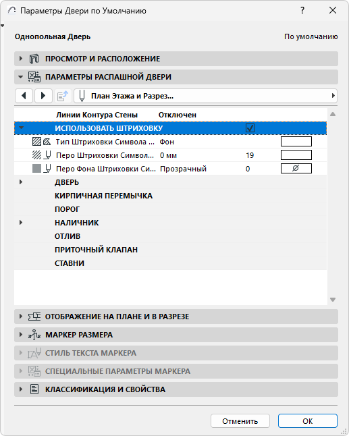349x436 pixels.
Task: Click classification and properties icon
Action: click(x=34, y=389)
